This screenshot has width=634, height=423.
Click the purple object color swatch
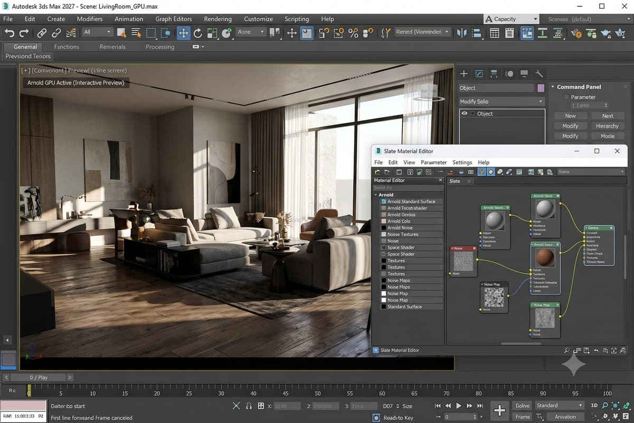(541, 88)
